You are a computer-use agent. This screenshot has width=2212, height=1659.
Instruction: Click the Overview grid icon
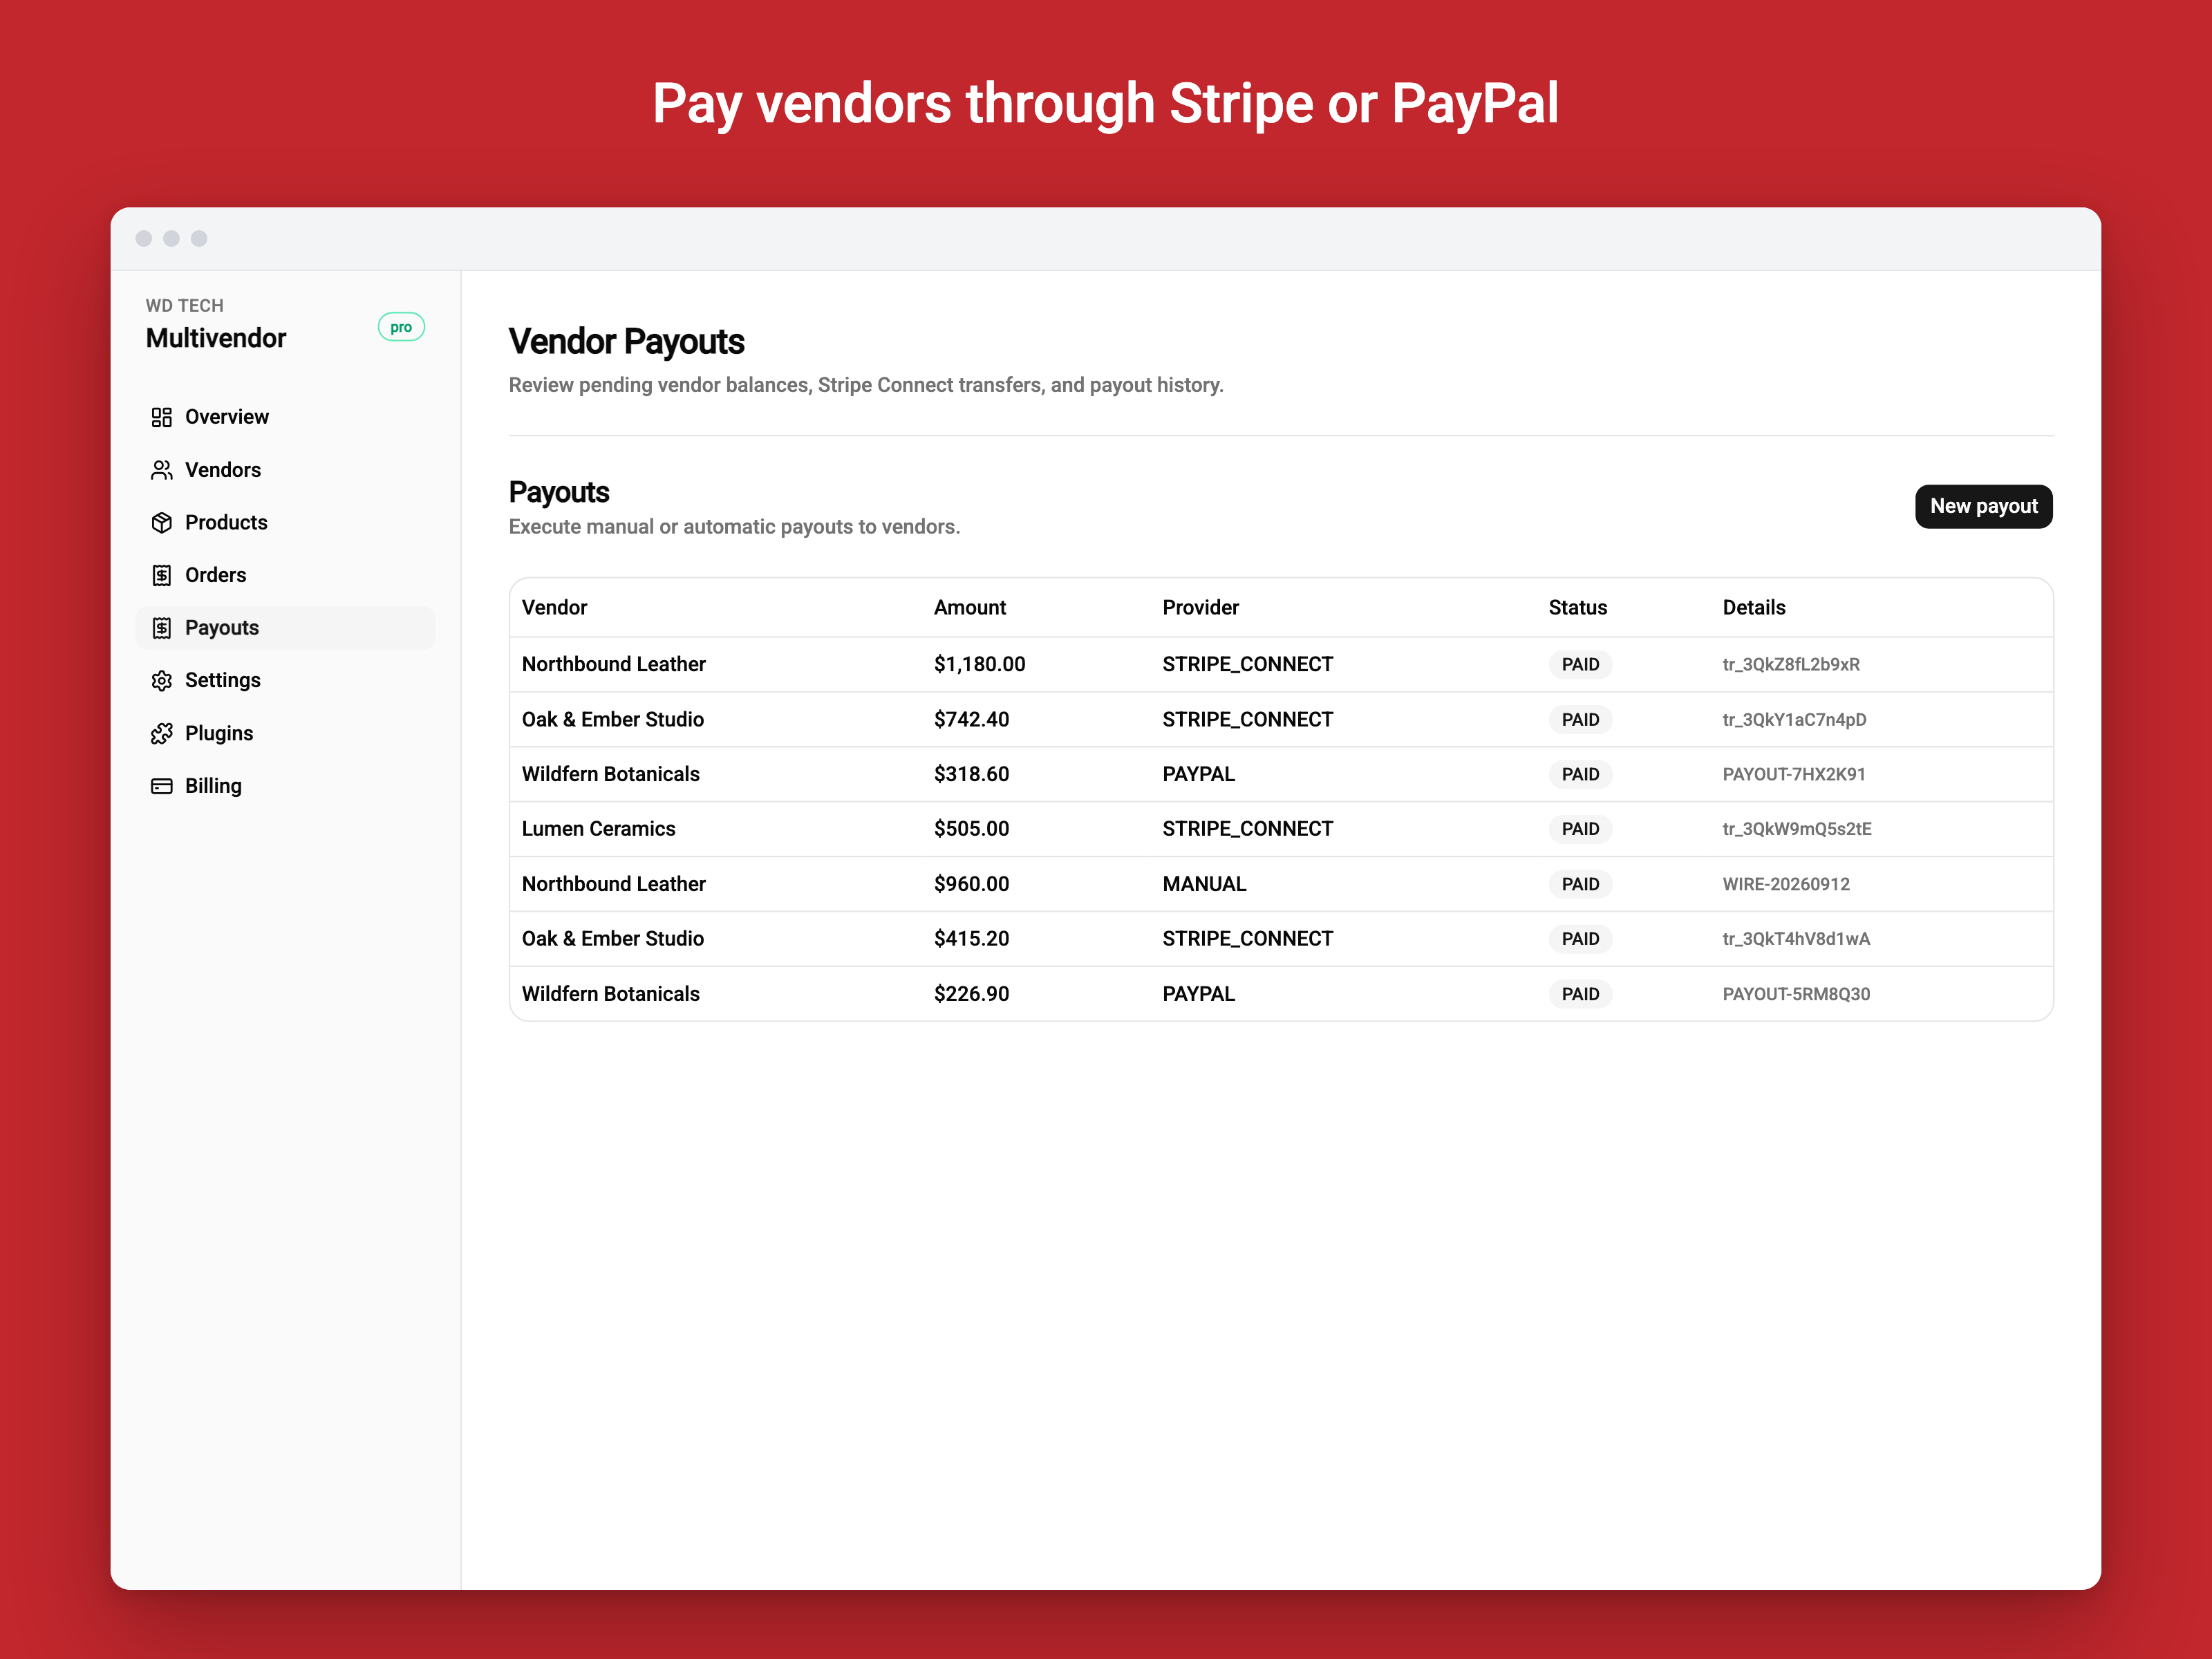click(161, 417)
